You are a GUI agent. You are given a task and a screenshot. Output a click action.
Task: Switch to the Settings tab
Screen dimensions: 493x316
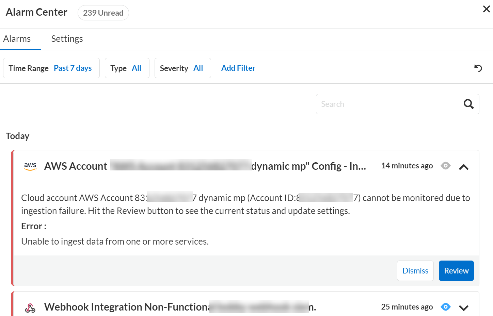[x=67, y=39]
